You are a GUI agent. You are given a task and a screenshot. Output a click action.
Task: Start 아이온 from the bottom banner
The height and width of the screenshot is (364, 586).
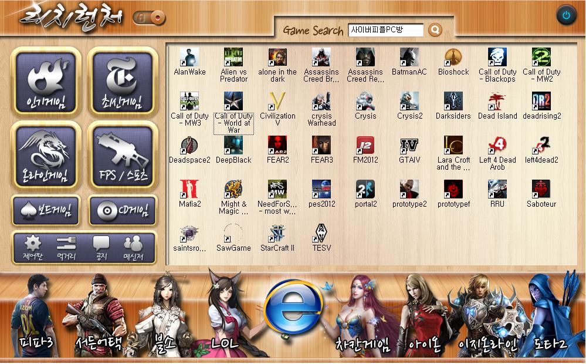424,316
